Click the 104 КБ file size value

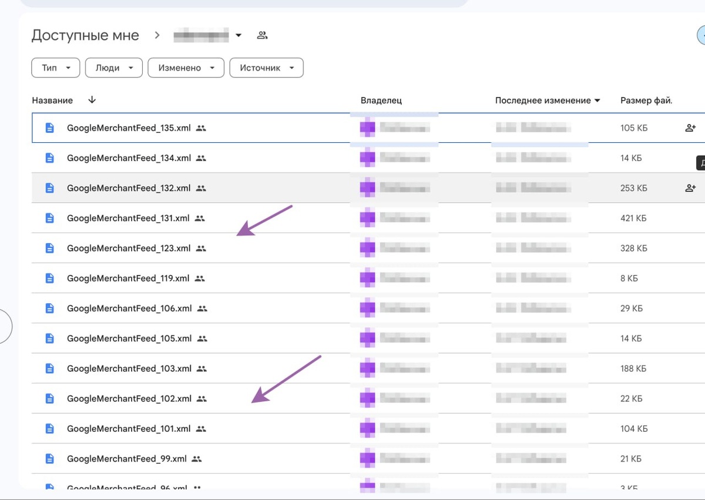click(x=634, y=428)
